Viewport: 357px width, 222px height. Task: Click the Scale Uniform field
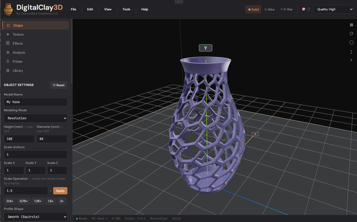(x=36, y=155)
